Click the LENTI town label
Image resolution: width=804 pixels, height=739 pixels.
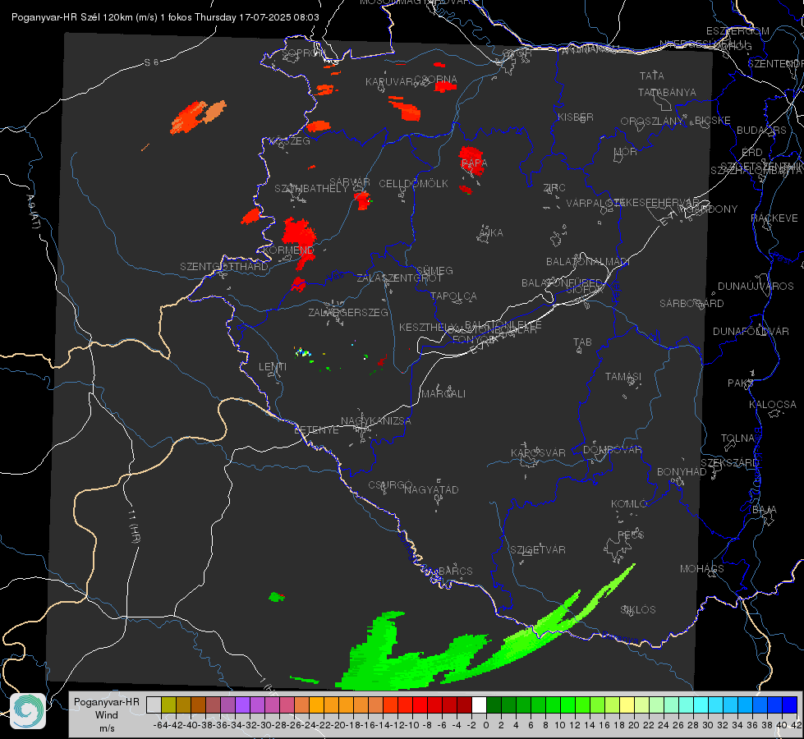pyautogui.click(x=273, y=367)
